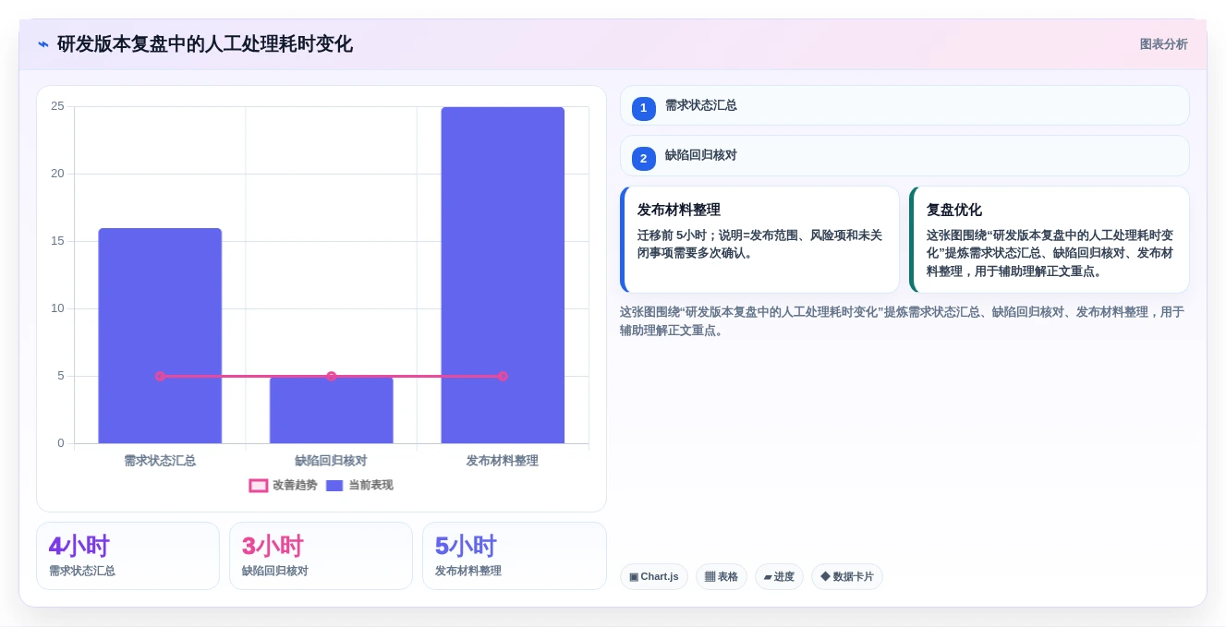The image size is (1226, 627).
Task: Click x-axis label 需求状态汇总
Action: (160, 460)
